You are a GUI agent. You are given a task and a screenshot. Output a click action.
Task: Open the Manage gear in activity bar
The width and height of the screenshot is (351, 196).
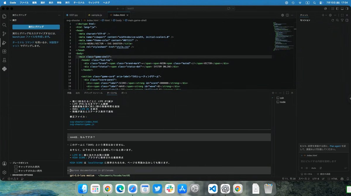pos(4,172)
